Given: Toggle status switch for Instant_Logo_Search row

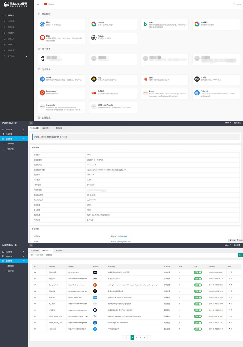Looking at the screenshot, I should (x=198, y=316).
